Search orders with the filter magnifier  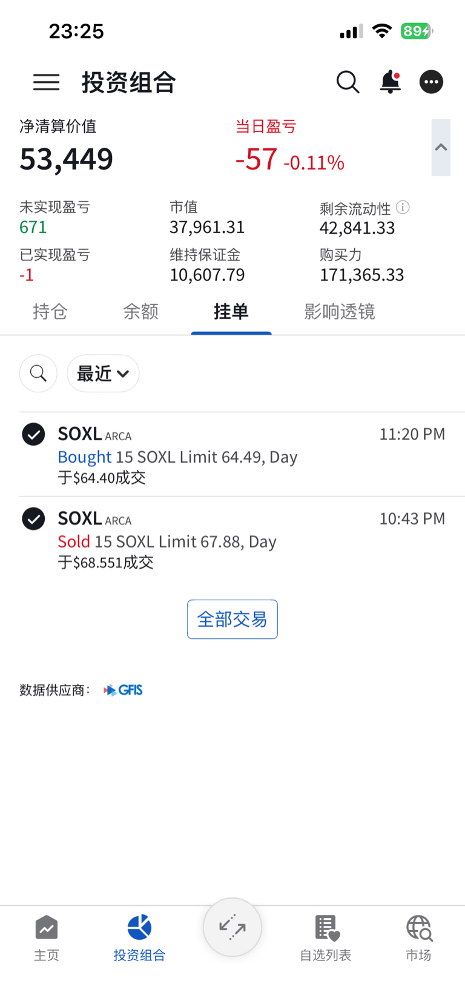pos(38,374)
